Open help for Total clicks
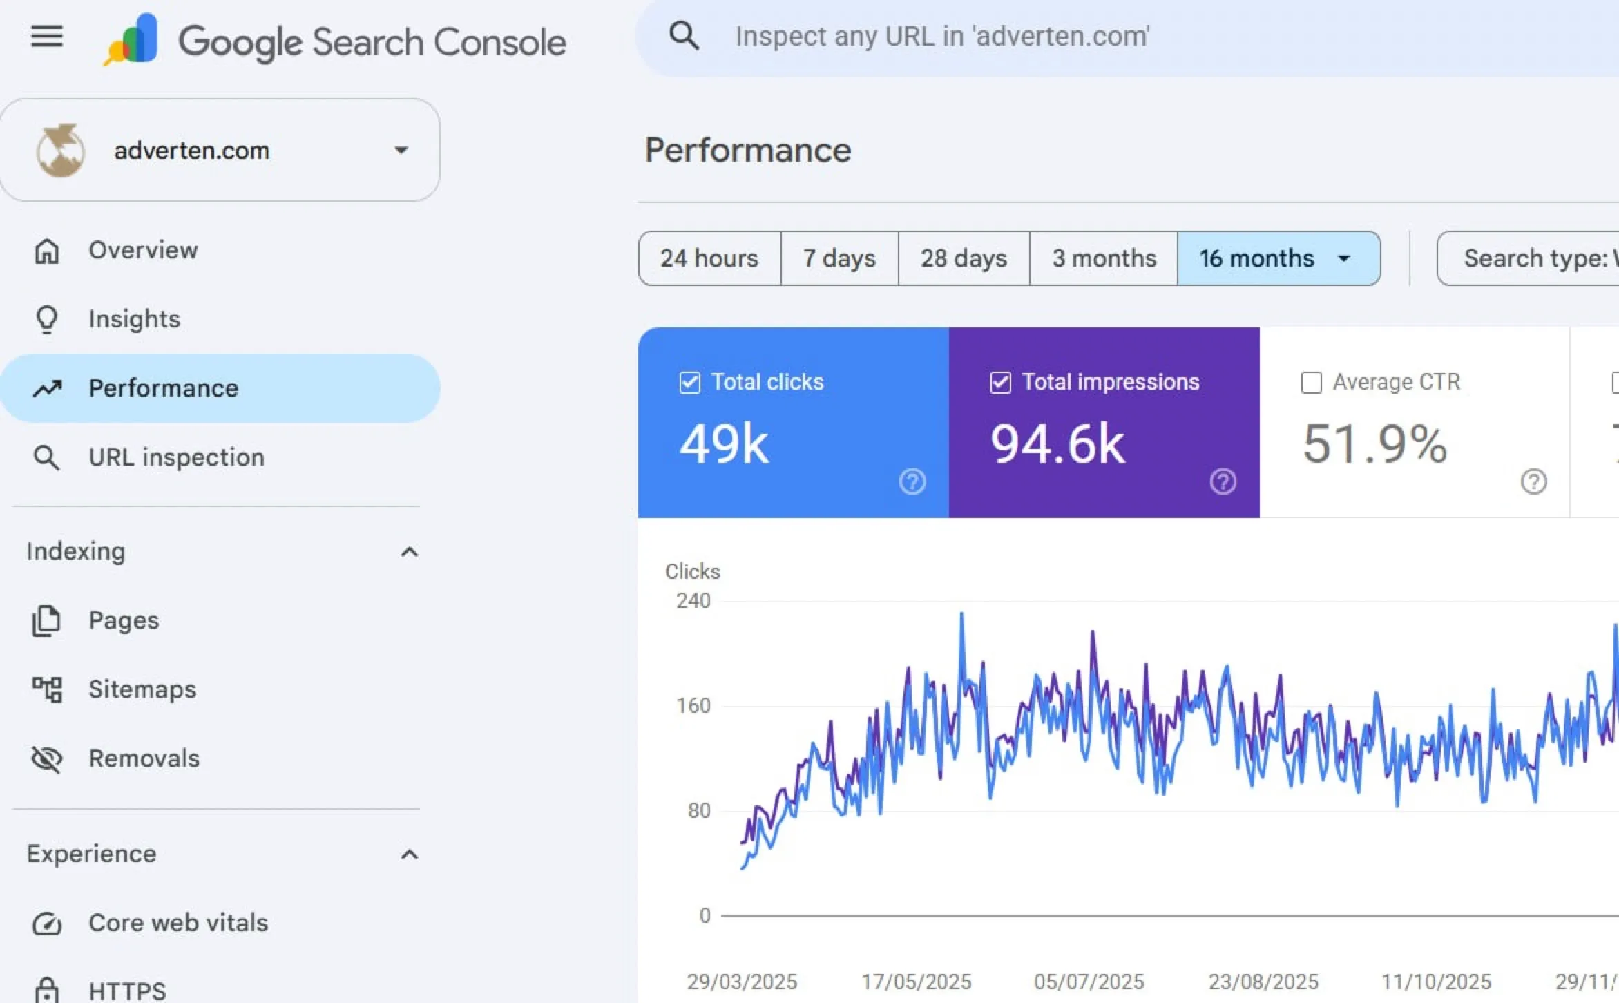This screenshot has width=1619, height=1003. click(912, 481)
